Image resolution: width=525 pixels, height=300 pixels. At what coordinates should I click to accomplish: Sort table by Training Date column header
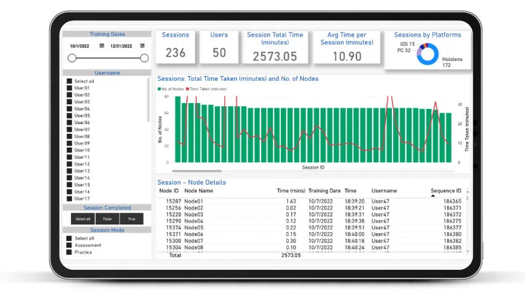324,191
